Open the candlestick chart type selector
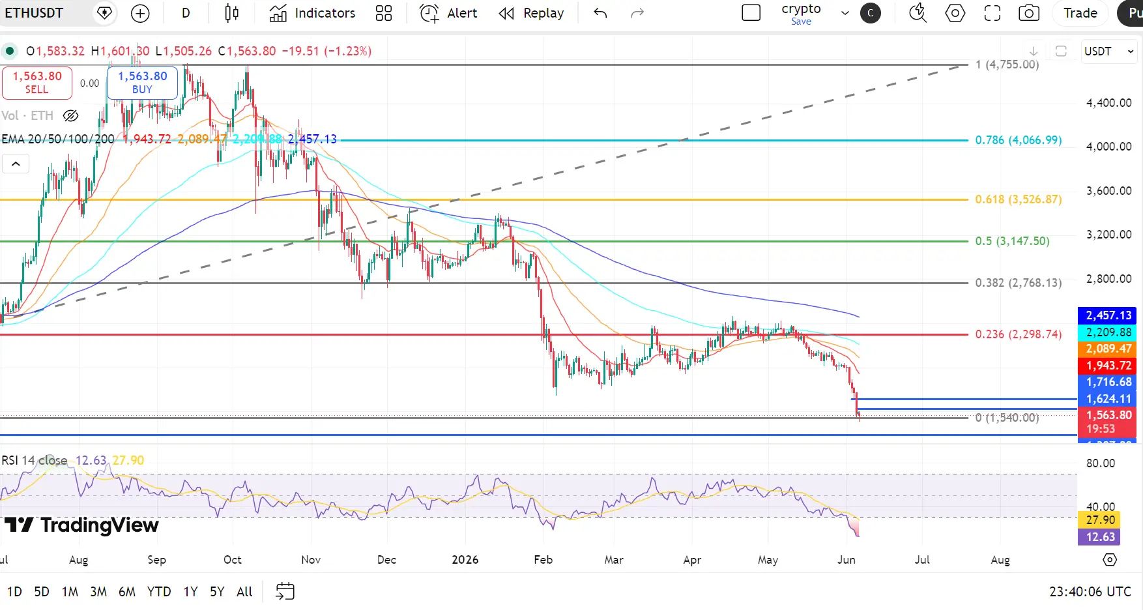The width and height of the screenshot is (1143, 610). point(231,13)
